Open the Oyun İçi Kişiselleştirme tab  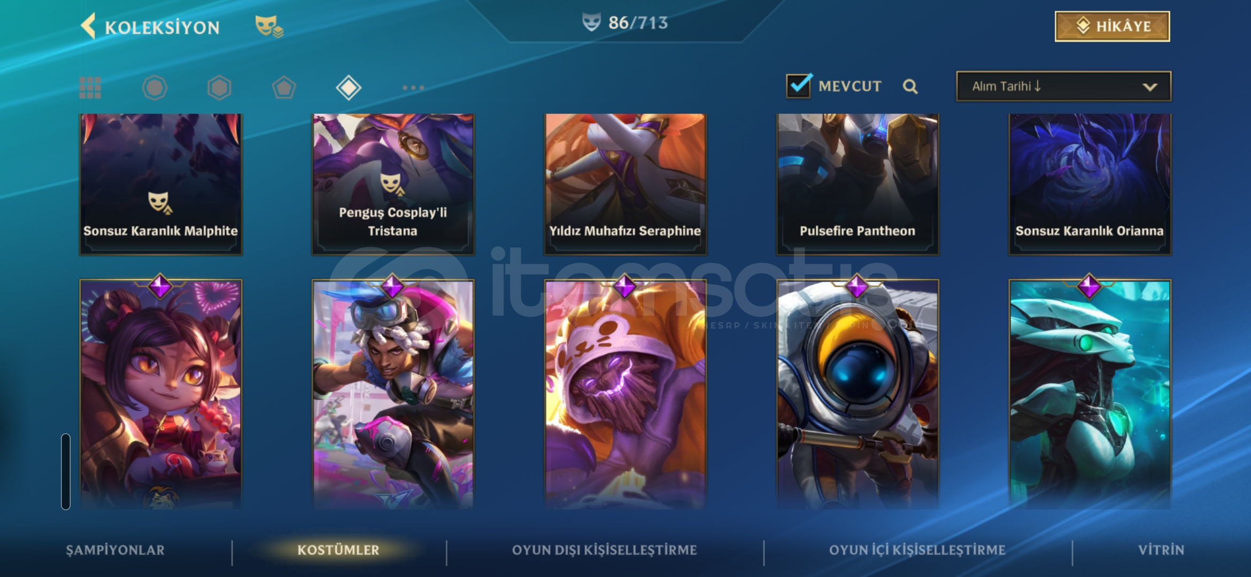coord(917,550)
